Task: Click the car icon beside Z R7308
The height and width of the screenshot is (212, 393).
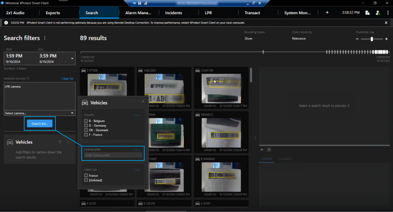Action: click(x=84, y=70)
